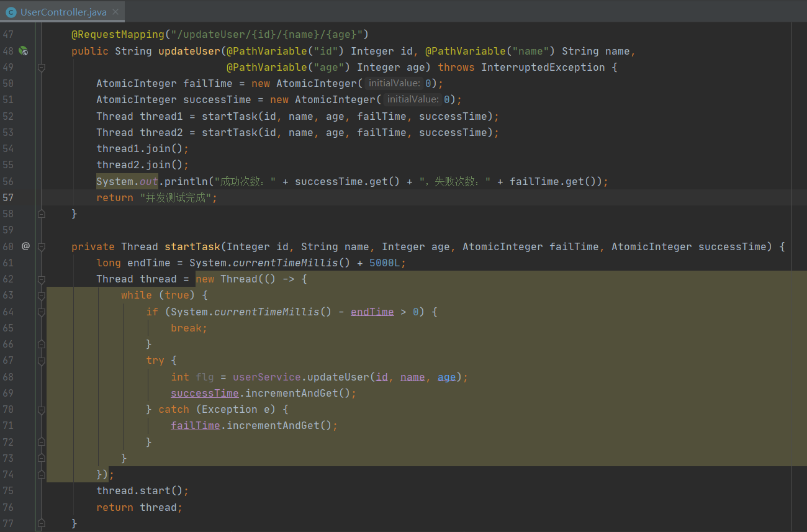This screenshot has width=807, height=532.
Task: Click return thread on line 76
Action: (139, 507)
